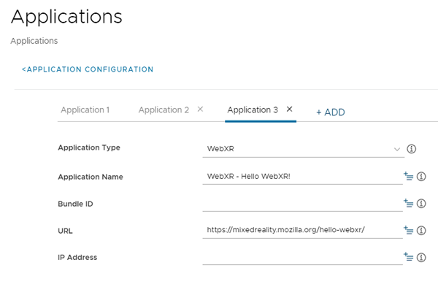
Task: Select the Application 3 tab
Action: coord(253,110)
